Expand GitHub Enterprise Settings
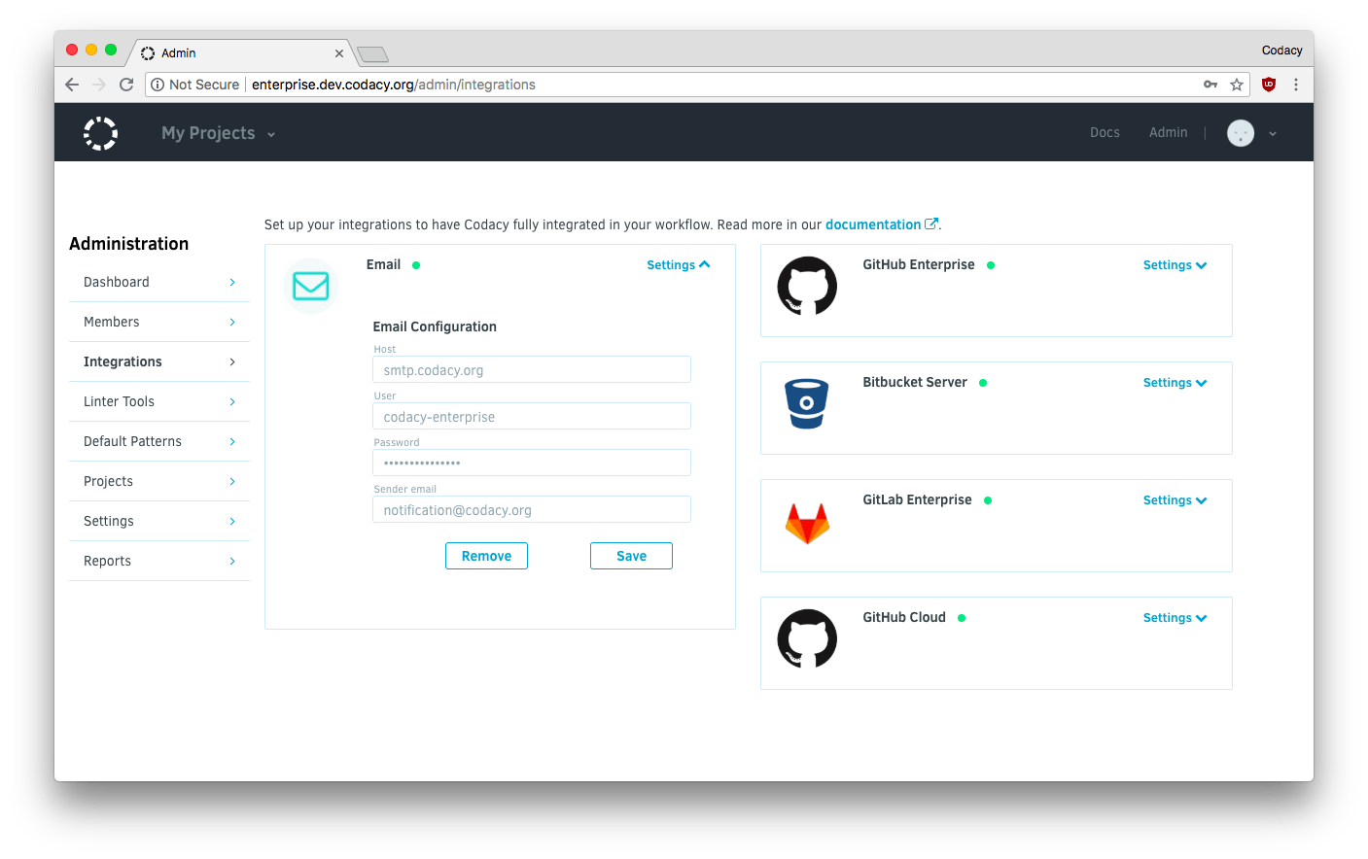The height and width of the screenshot is (859, 1368). (x=1175, y=265)
